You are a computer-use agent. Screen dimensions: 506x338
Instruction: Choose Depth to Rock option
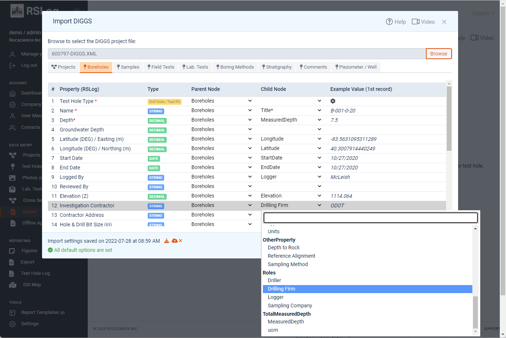(367, 247)
